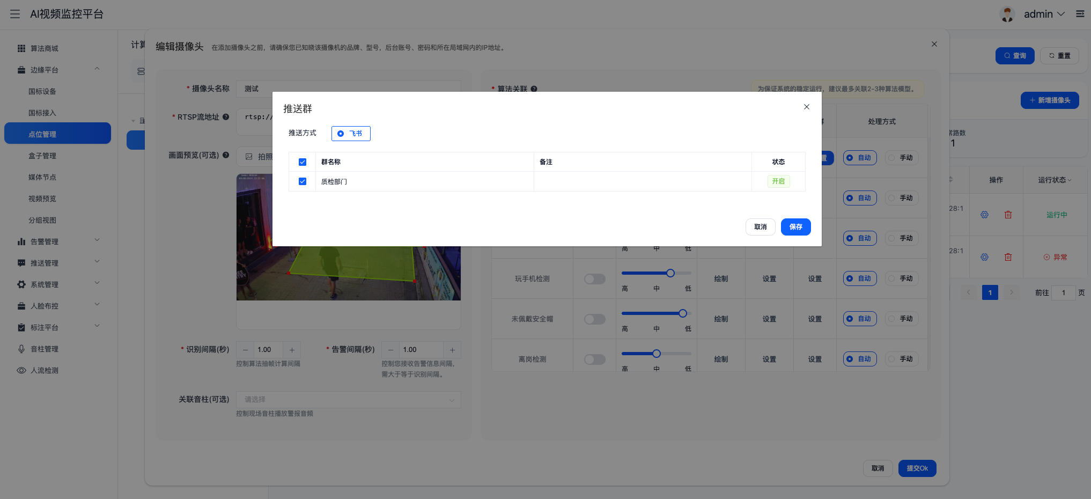Image resolution: width=1091 pixels, height=499 pixels.
Task: Open the 人流检测 eye icon in sidebar
Action: click(21, 370)
